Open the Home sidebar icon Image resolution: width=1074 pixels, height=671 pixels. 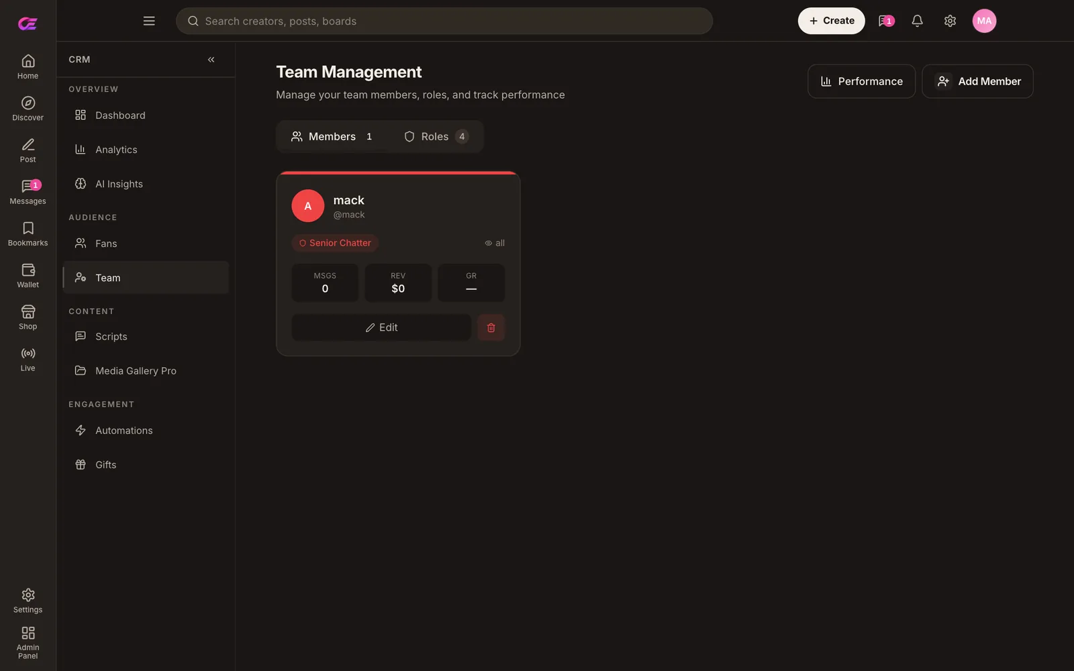pyautogui.click(x=28, y=66)
